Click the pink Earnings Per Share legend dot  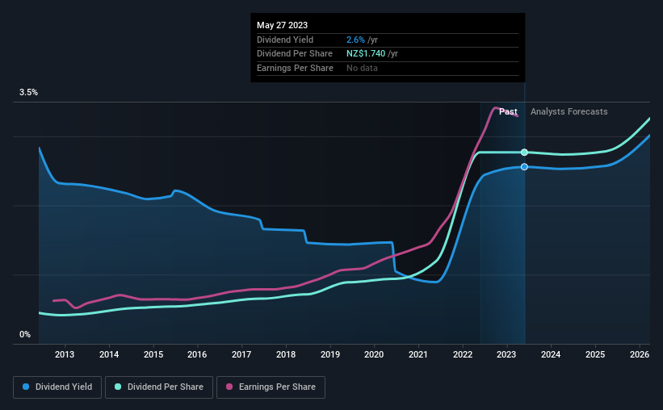coord(229,387)
